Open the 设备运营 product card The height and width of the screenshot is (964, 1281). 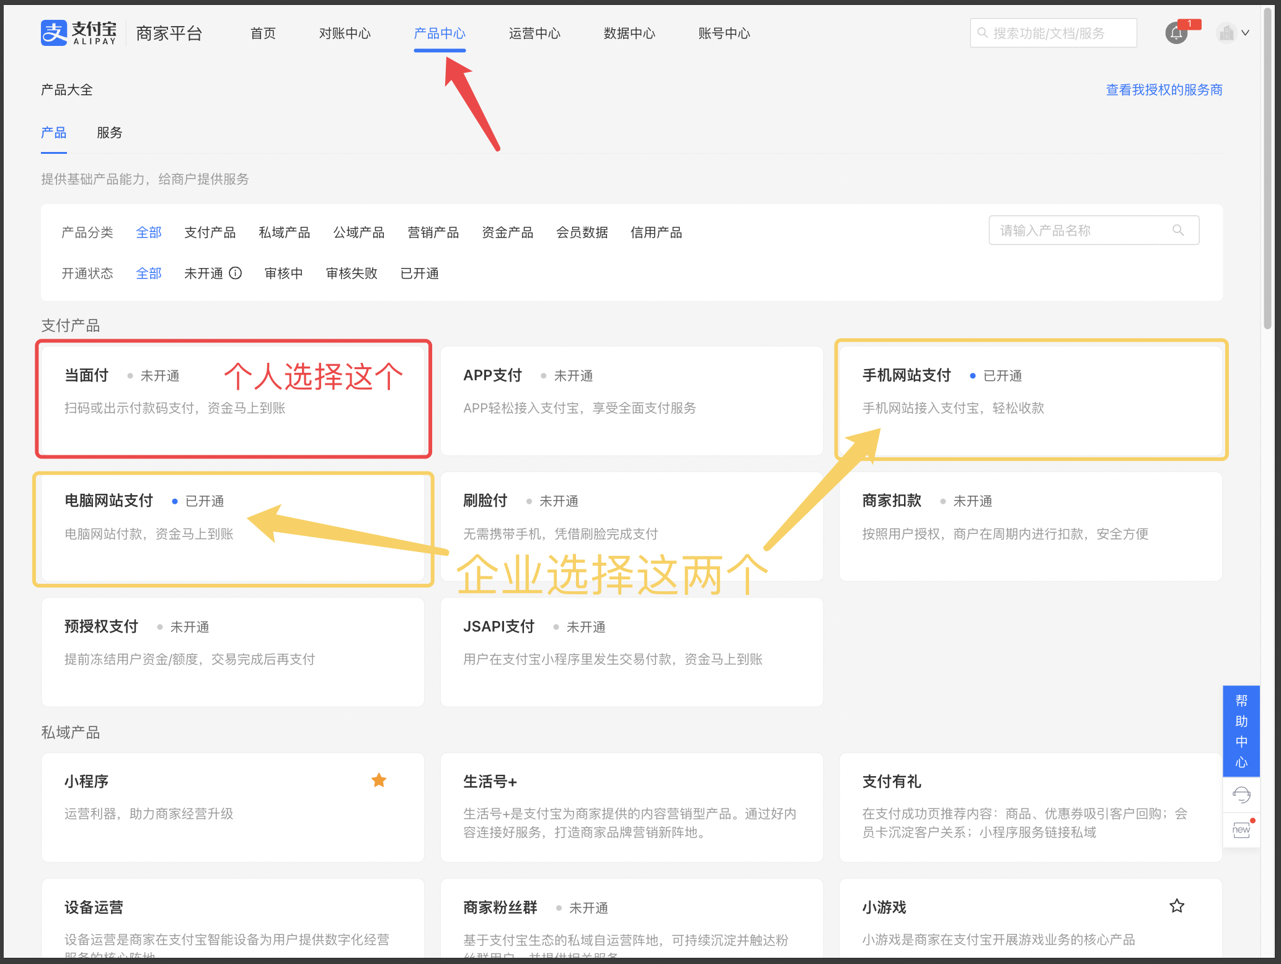point(233,919)
